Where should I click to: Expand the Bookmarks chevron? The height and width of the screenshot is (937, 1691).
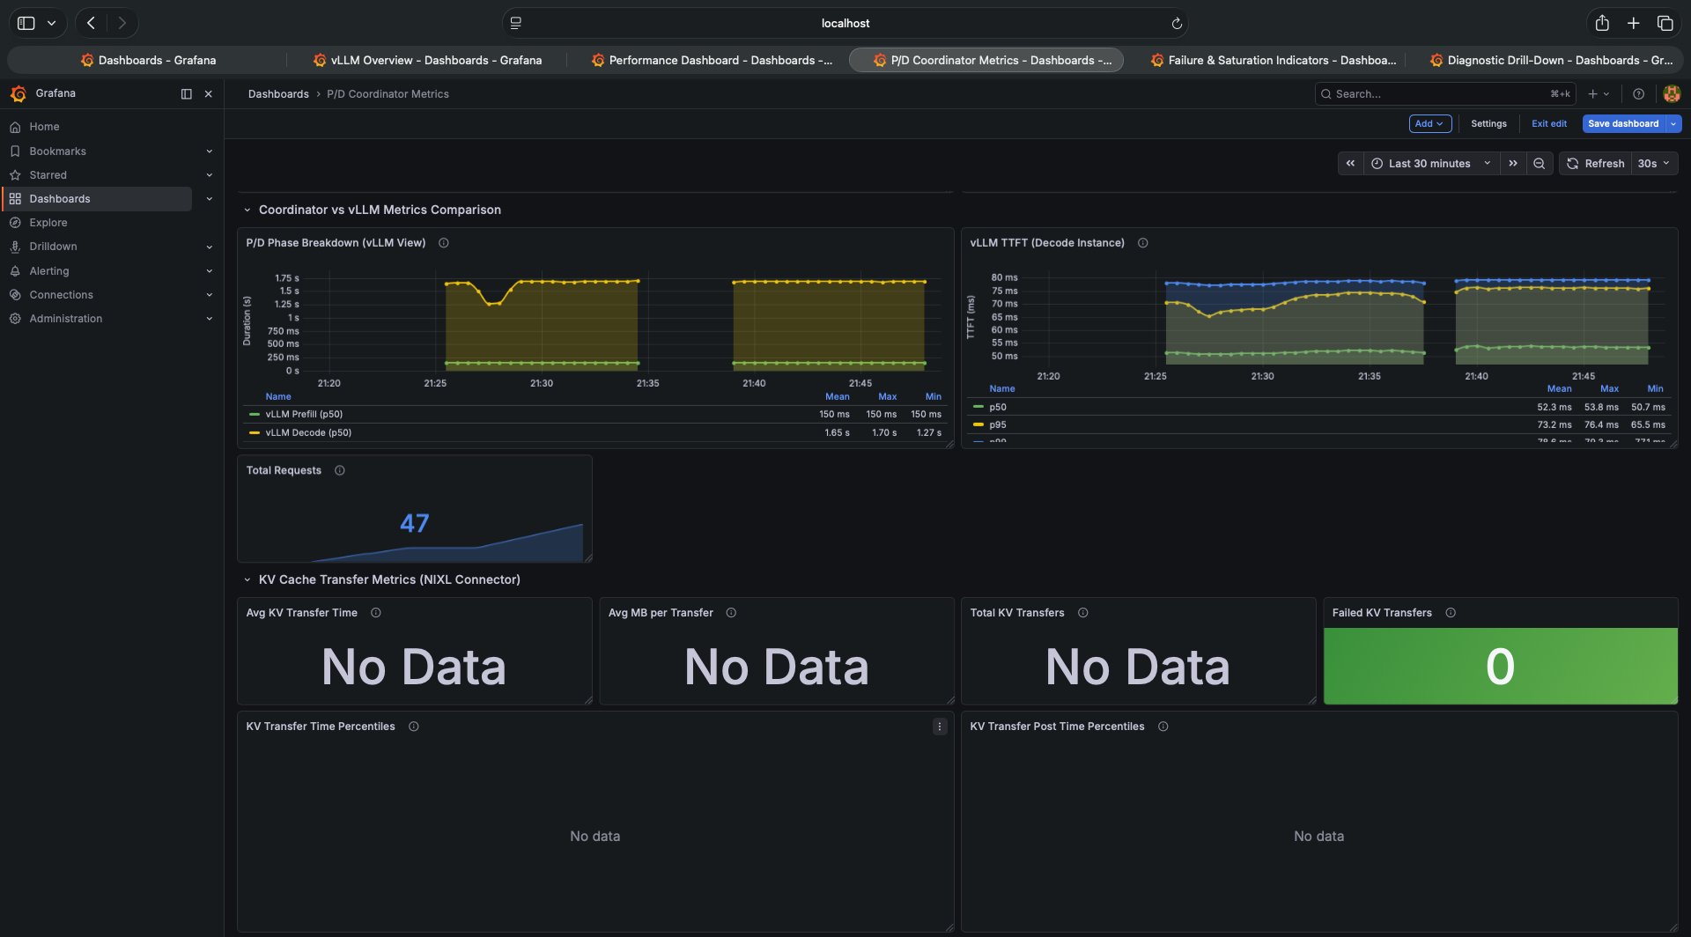[210, 151]
